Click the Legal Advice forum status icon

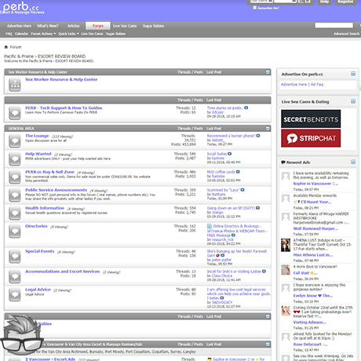[15, 294]
